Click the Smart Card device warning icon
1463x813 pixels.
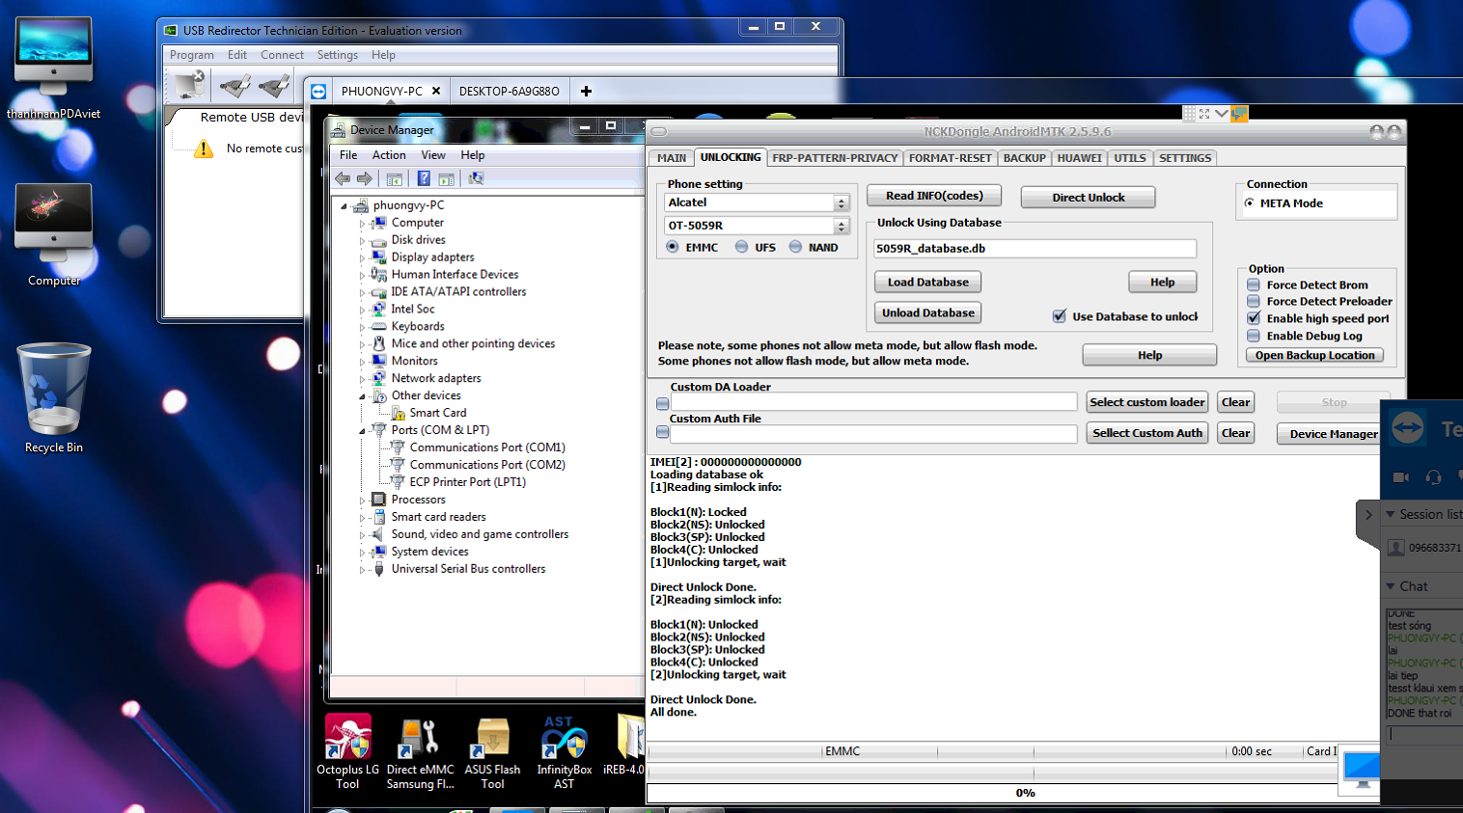coord(398,413)
